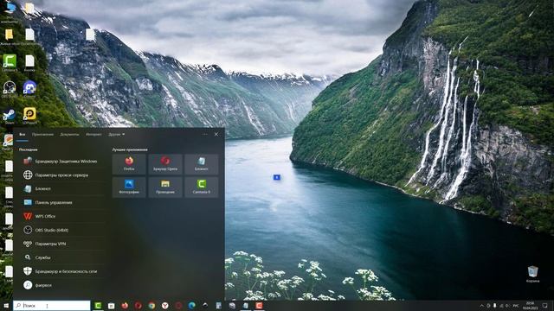The image size is (554, 311).
Task: Open Блокнот tile in top apps
Action: coord(202,164)
